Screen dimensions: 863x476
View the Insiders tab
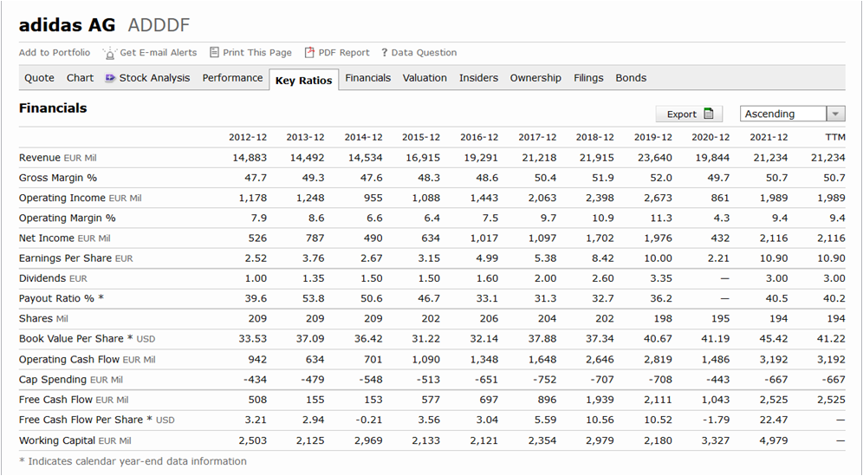pyautogui.click(x=478, y=78)
